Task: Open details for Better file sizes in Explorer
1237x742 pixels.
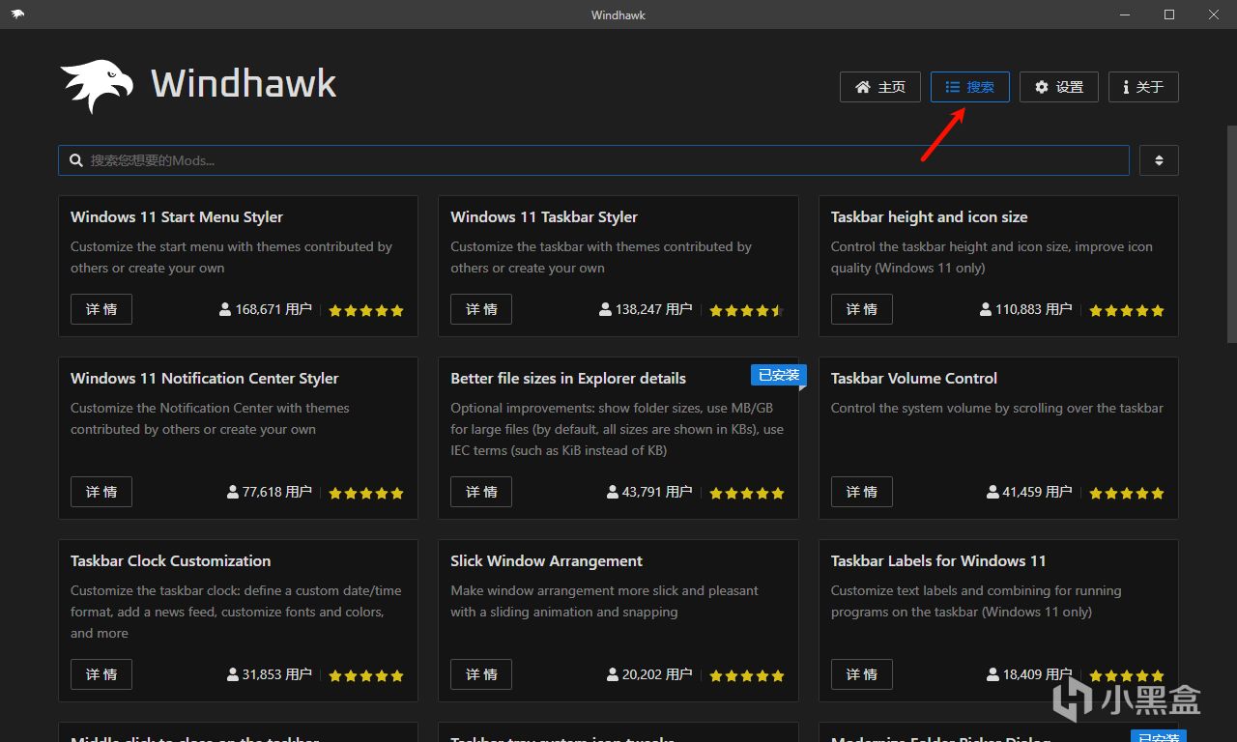Action: pyautogui.click(x=481, y=492)
